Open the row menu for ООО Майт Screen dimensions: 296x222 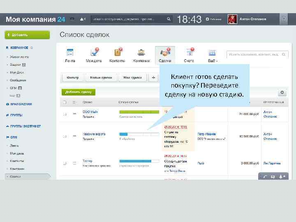(74, 114)
